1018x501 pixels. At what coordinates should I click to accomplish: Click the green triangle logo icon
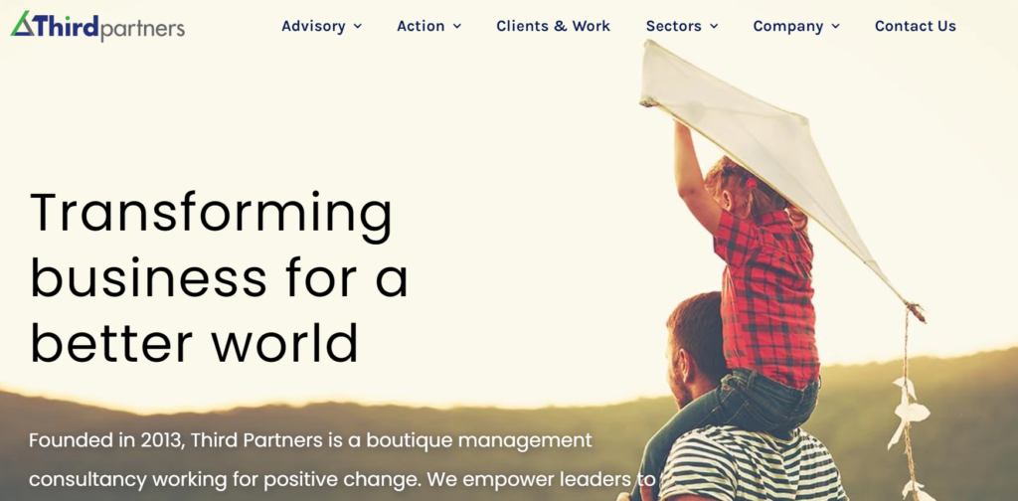pos(22,24)
